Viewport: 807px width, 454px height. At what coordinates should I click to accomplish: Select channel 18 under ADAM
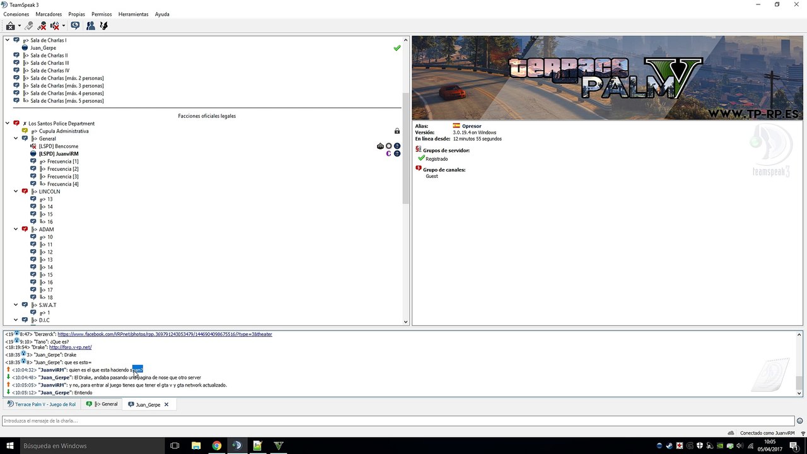tap(50, 298)
